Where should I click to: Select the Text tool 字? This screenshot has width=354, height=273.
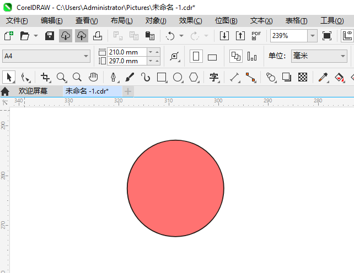214,77
